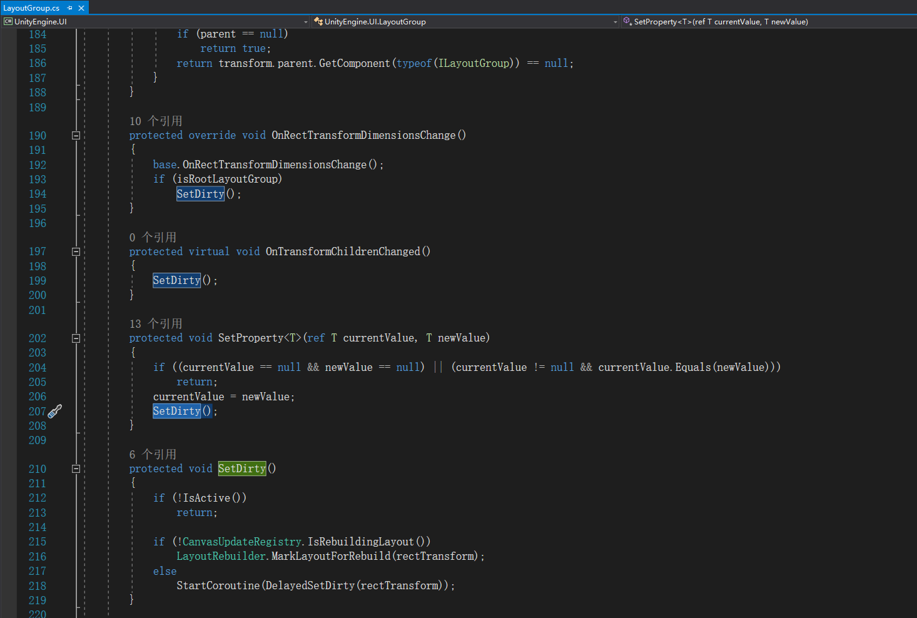
Task: Collapse the OnRectTransformDimensionsChange method
Action: (x=76, y=135)
